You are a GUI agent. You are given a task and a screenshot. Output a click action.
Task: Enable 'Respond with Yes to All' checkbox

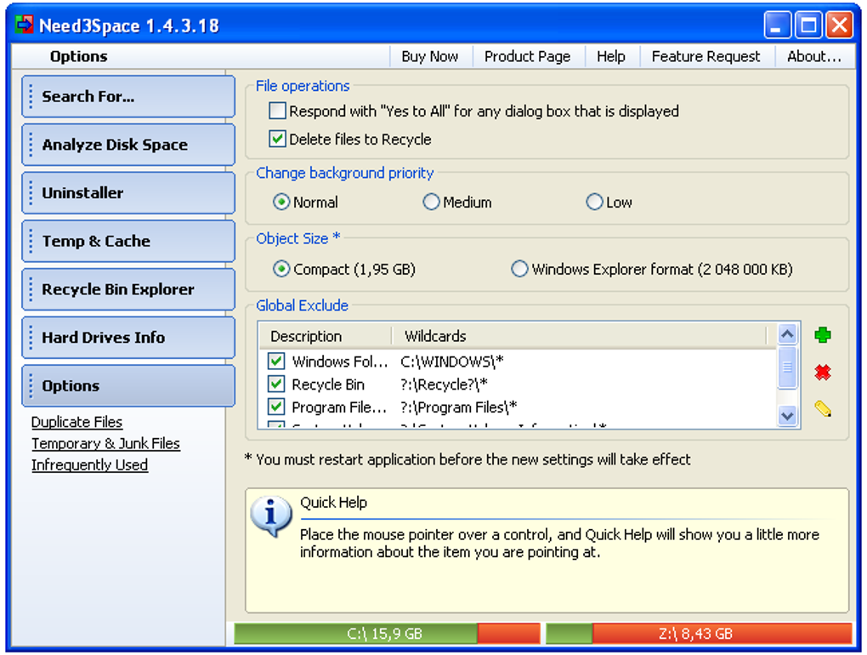click(277, 111)
